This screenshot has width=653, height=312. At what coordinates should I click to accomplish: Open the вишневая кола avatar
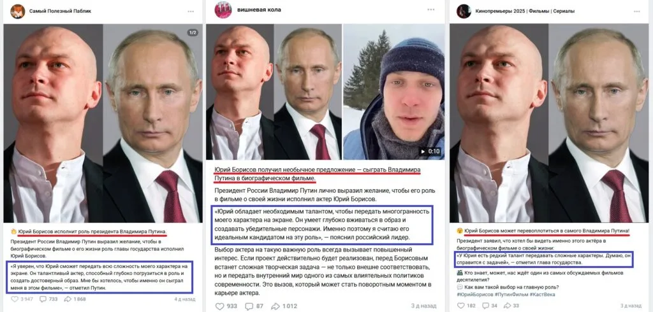click(x=223, y=10)
